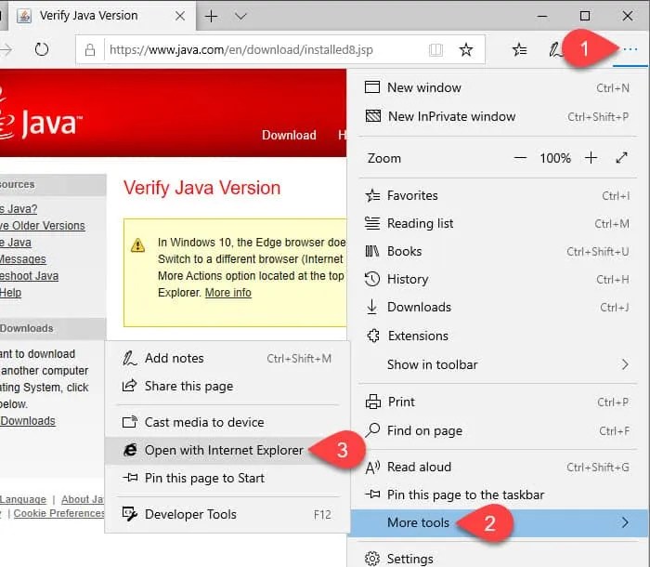Click the star to add to favorites
This screenshot has height=567, width=650.
466,50
